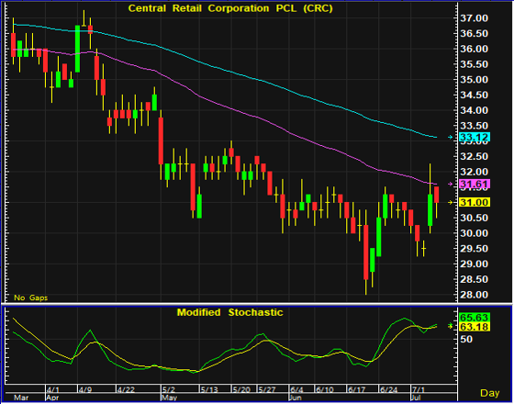Click the 4/1 date axis marker
The width and height of the screenshot is (514, 404).
point(53,390)
